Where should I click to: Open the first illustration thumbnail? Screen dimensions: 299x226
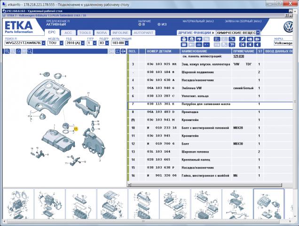pyautogui.click(x=18, y=204)
